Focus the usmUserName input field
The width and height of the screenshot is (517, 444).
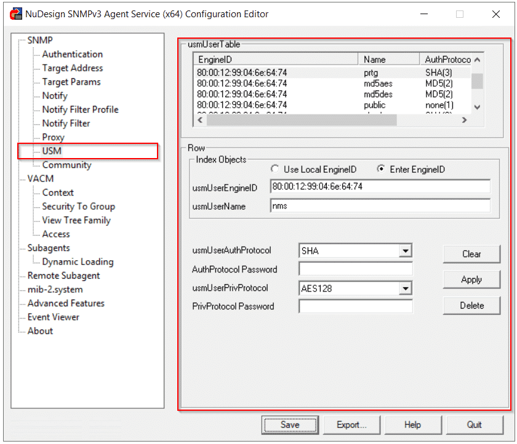(380, 206)
